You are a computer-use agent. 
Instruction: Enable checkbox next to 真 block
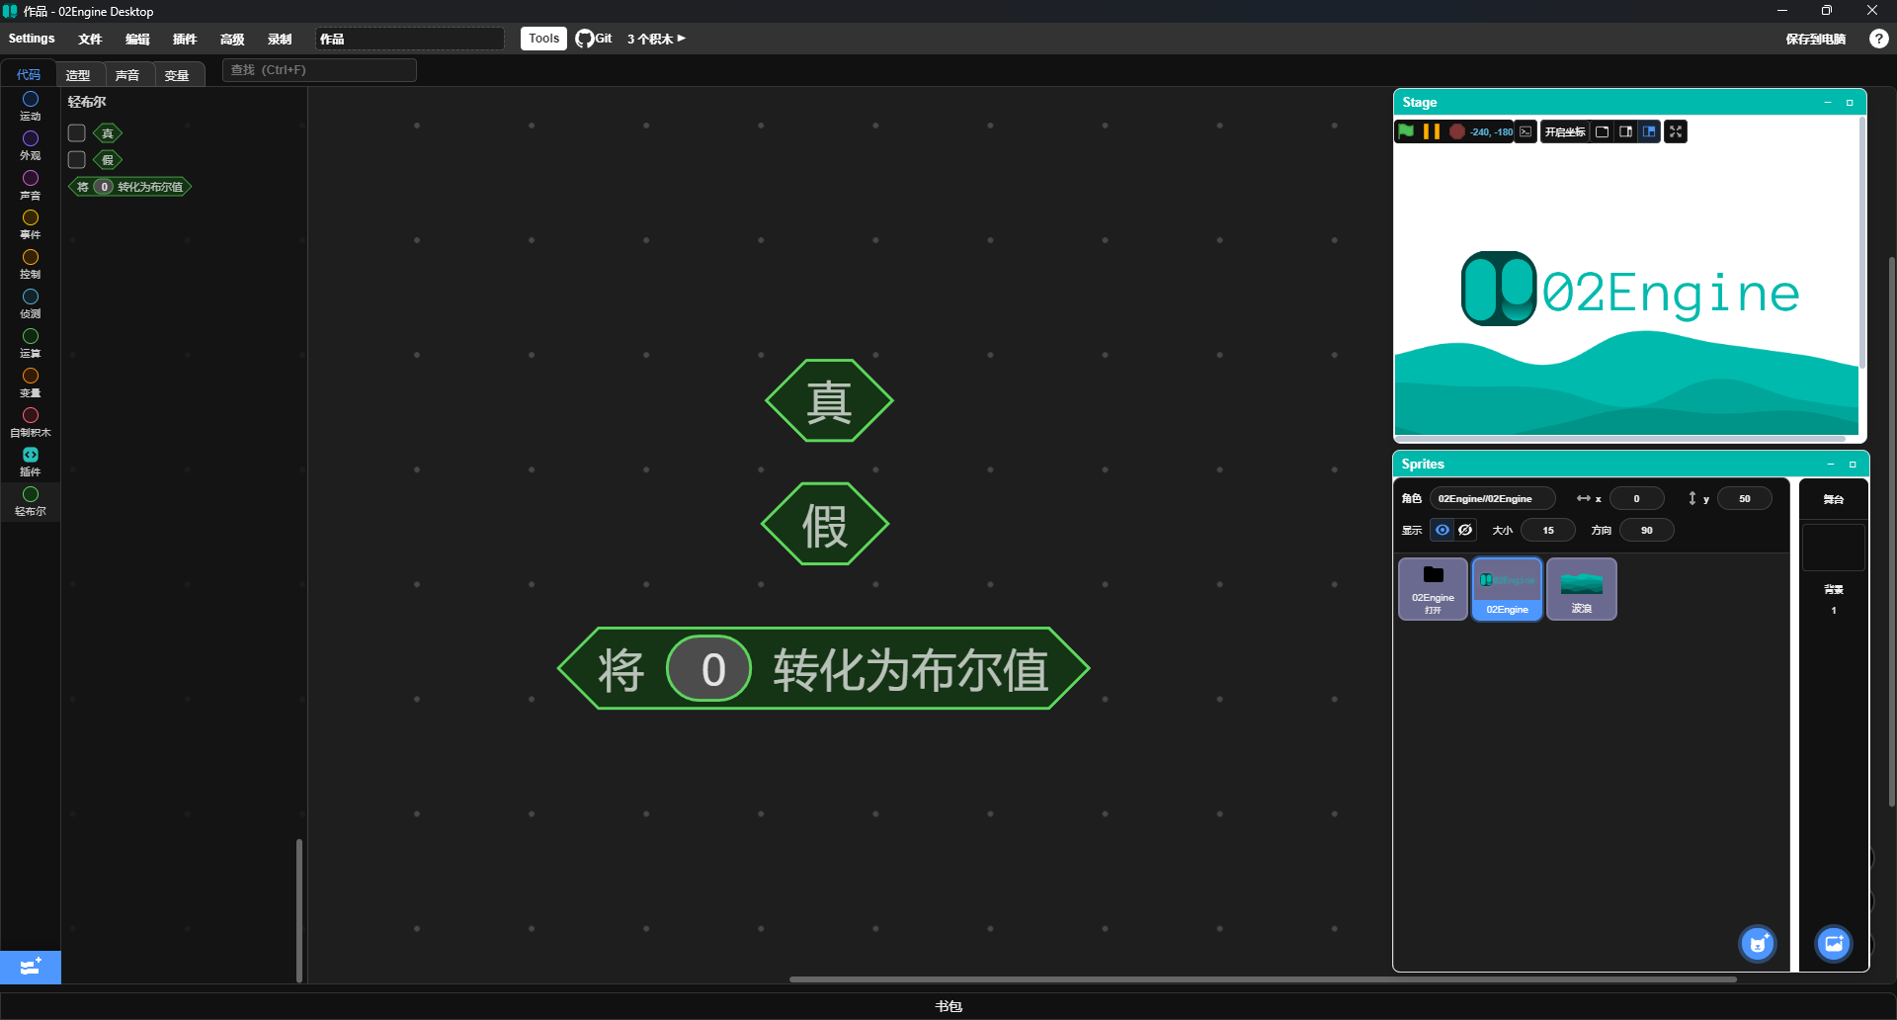[77, 133]
